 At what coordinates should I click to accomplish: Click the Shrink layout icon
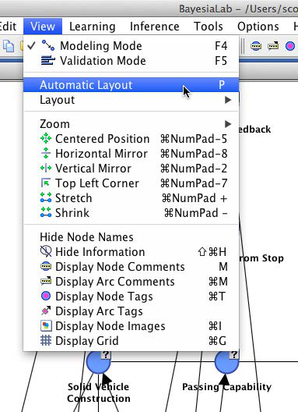pos(46,212)
